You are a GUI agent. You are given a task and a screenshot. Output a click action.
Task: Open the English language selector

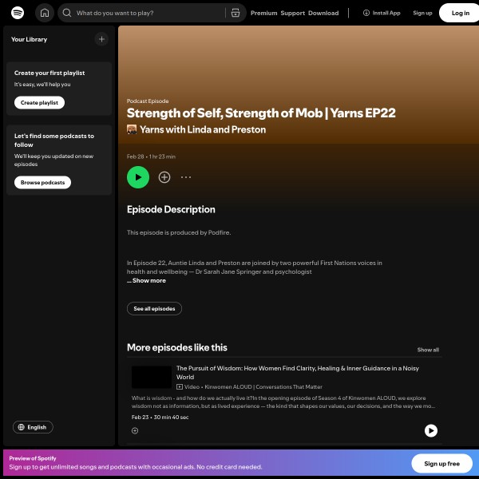pos(33,427)
